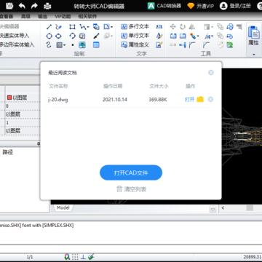
Task: Open the CAD转换器 converter
Action: click(x=164, y=6)
